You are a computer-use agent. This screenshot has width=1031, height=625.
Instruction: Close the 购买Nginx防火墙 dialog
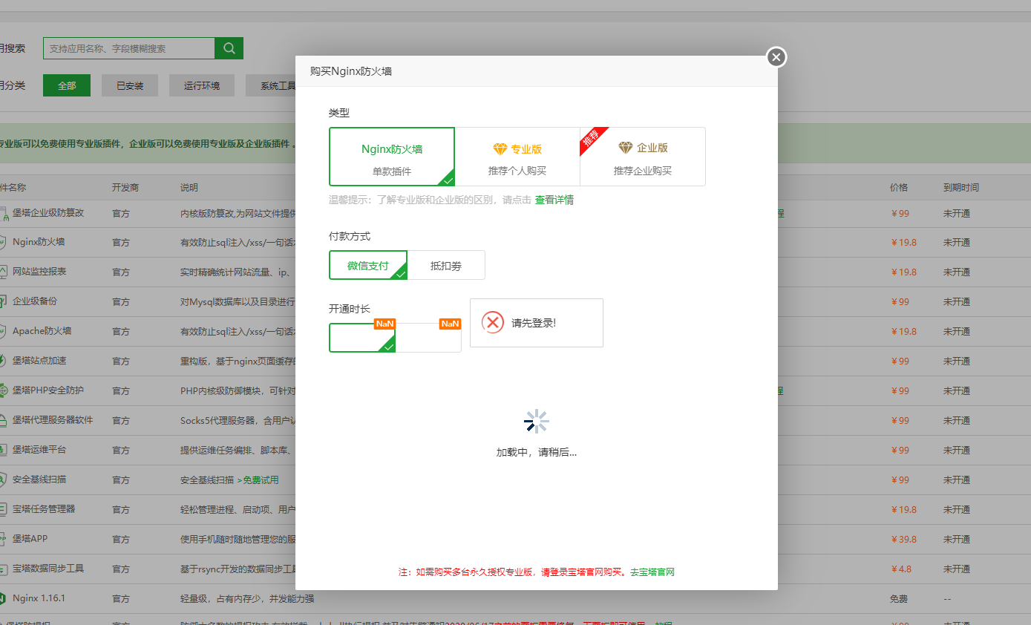point(776,57)
